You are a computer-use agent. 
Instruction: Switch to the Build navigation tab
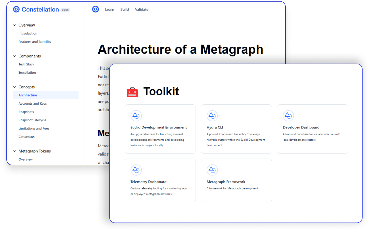click(125, 10)
